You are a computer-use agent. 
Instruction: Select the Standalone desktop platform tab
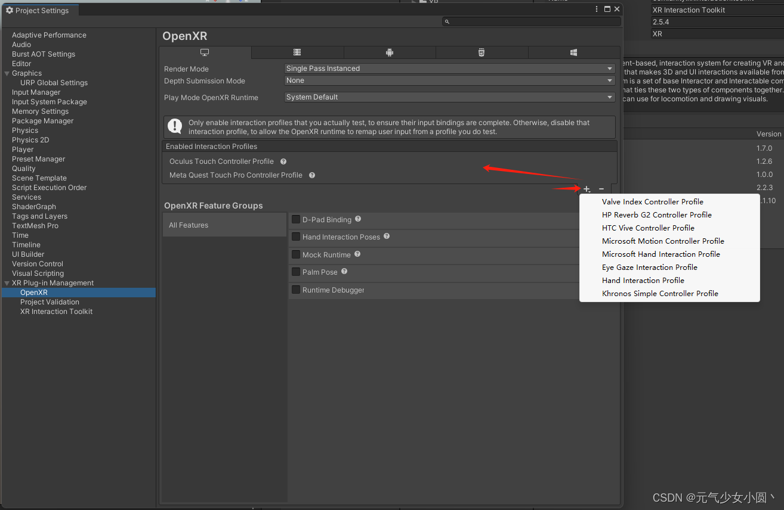click(205, 52)
